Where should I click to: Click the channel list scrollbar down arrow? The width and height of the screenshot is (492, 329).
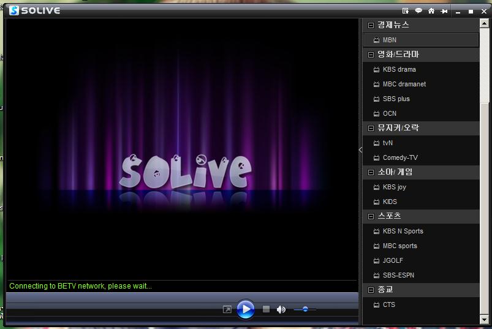[x=485, y=320]
